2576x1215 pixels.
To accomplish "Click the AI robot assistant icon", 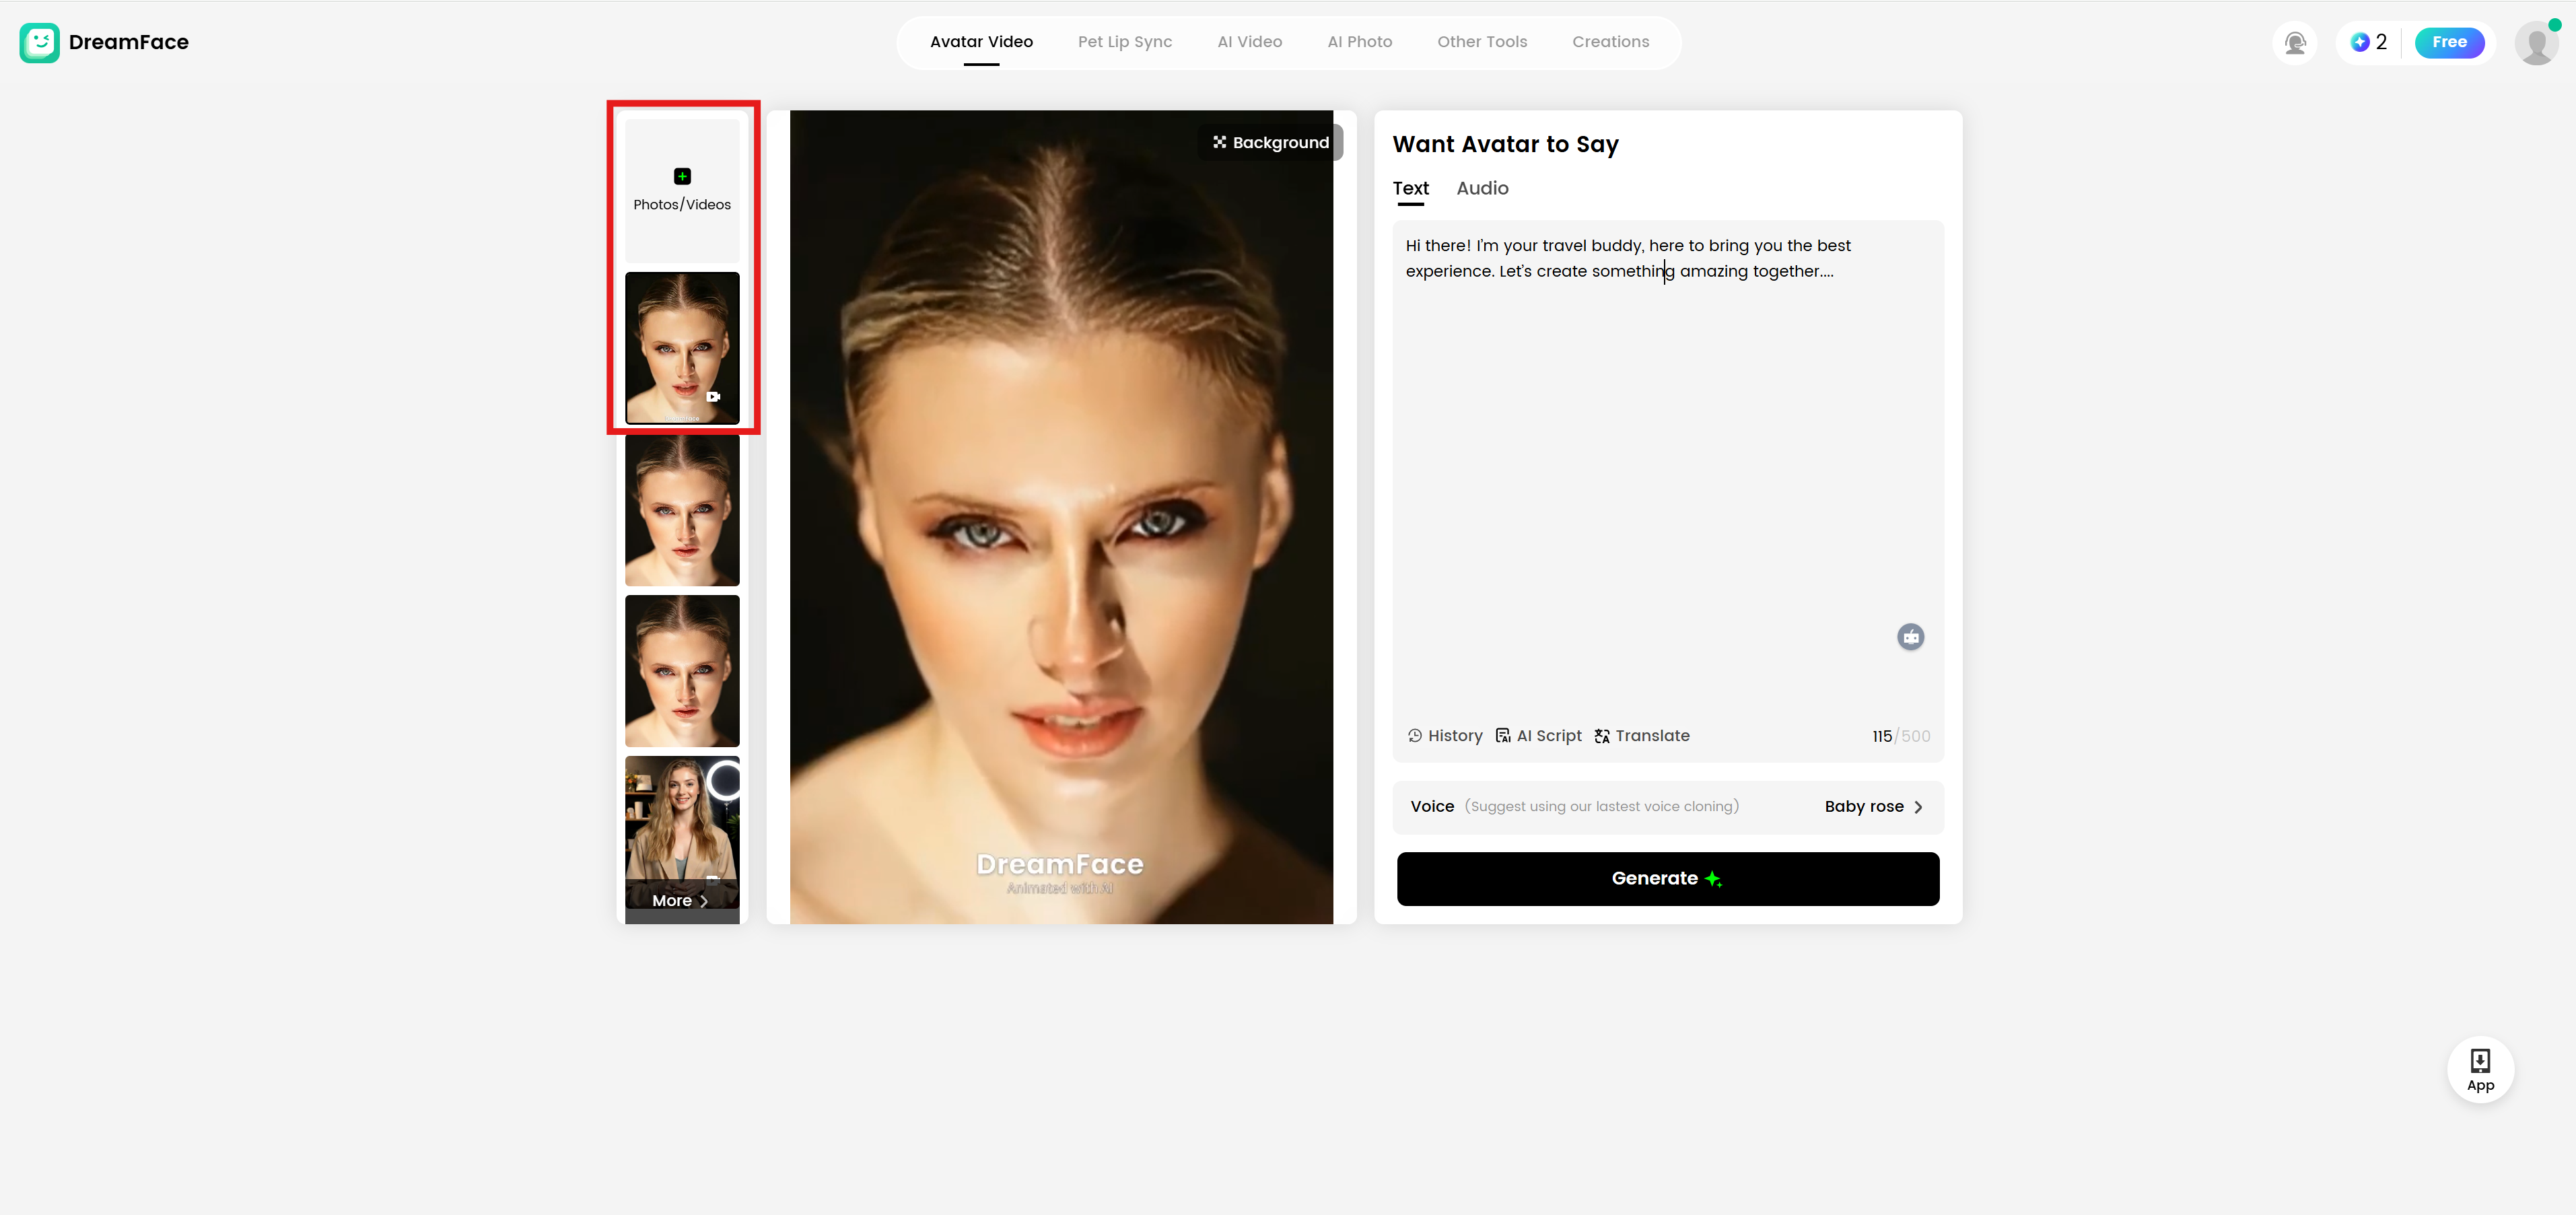I will [1911, 637].
